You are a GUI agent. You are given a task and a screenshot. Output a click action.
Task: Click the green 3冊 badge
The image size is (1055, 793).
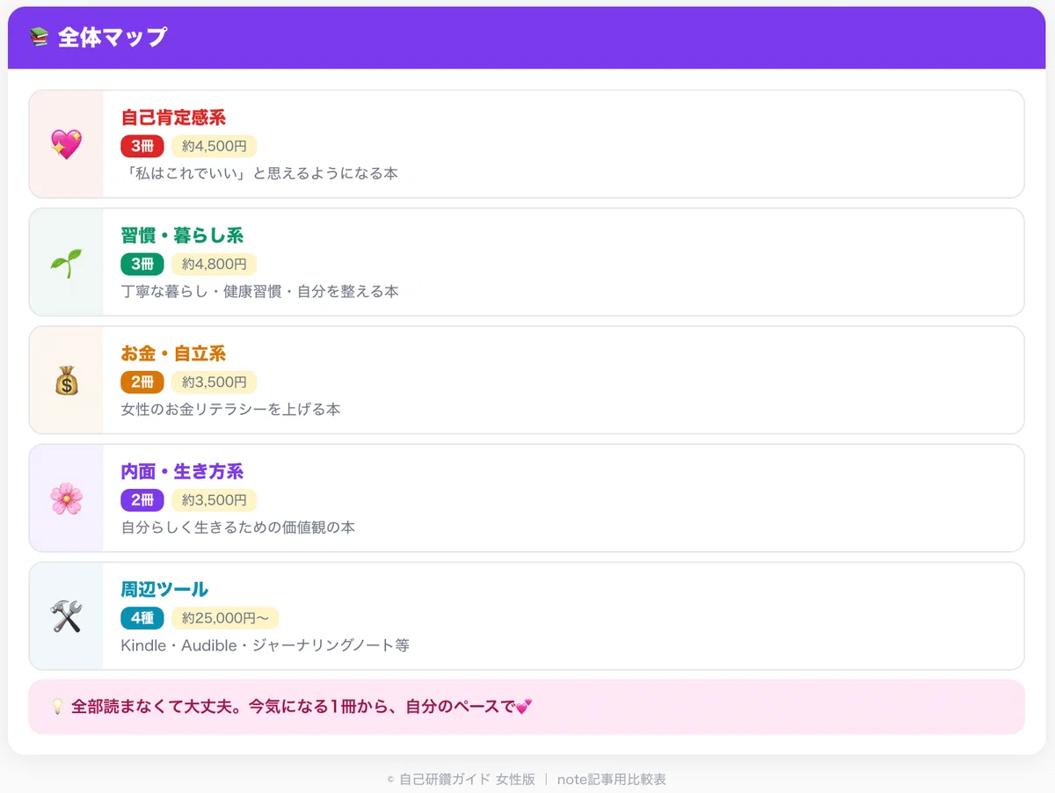[142, 264]
